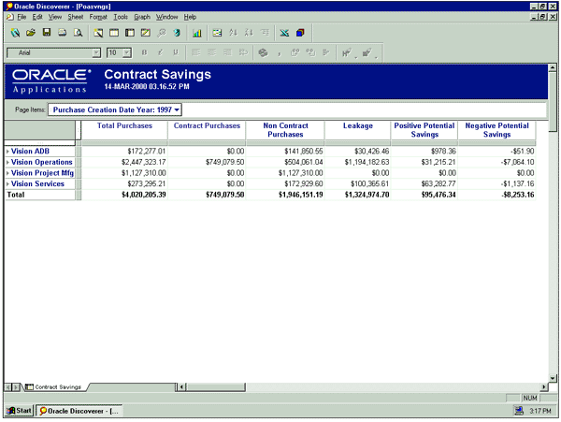Open the Graph menu
The image size is (561, 422).
point(141,17)
